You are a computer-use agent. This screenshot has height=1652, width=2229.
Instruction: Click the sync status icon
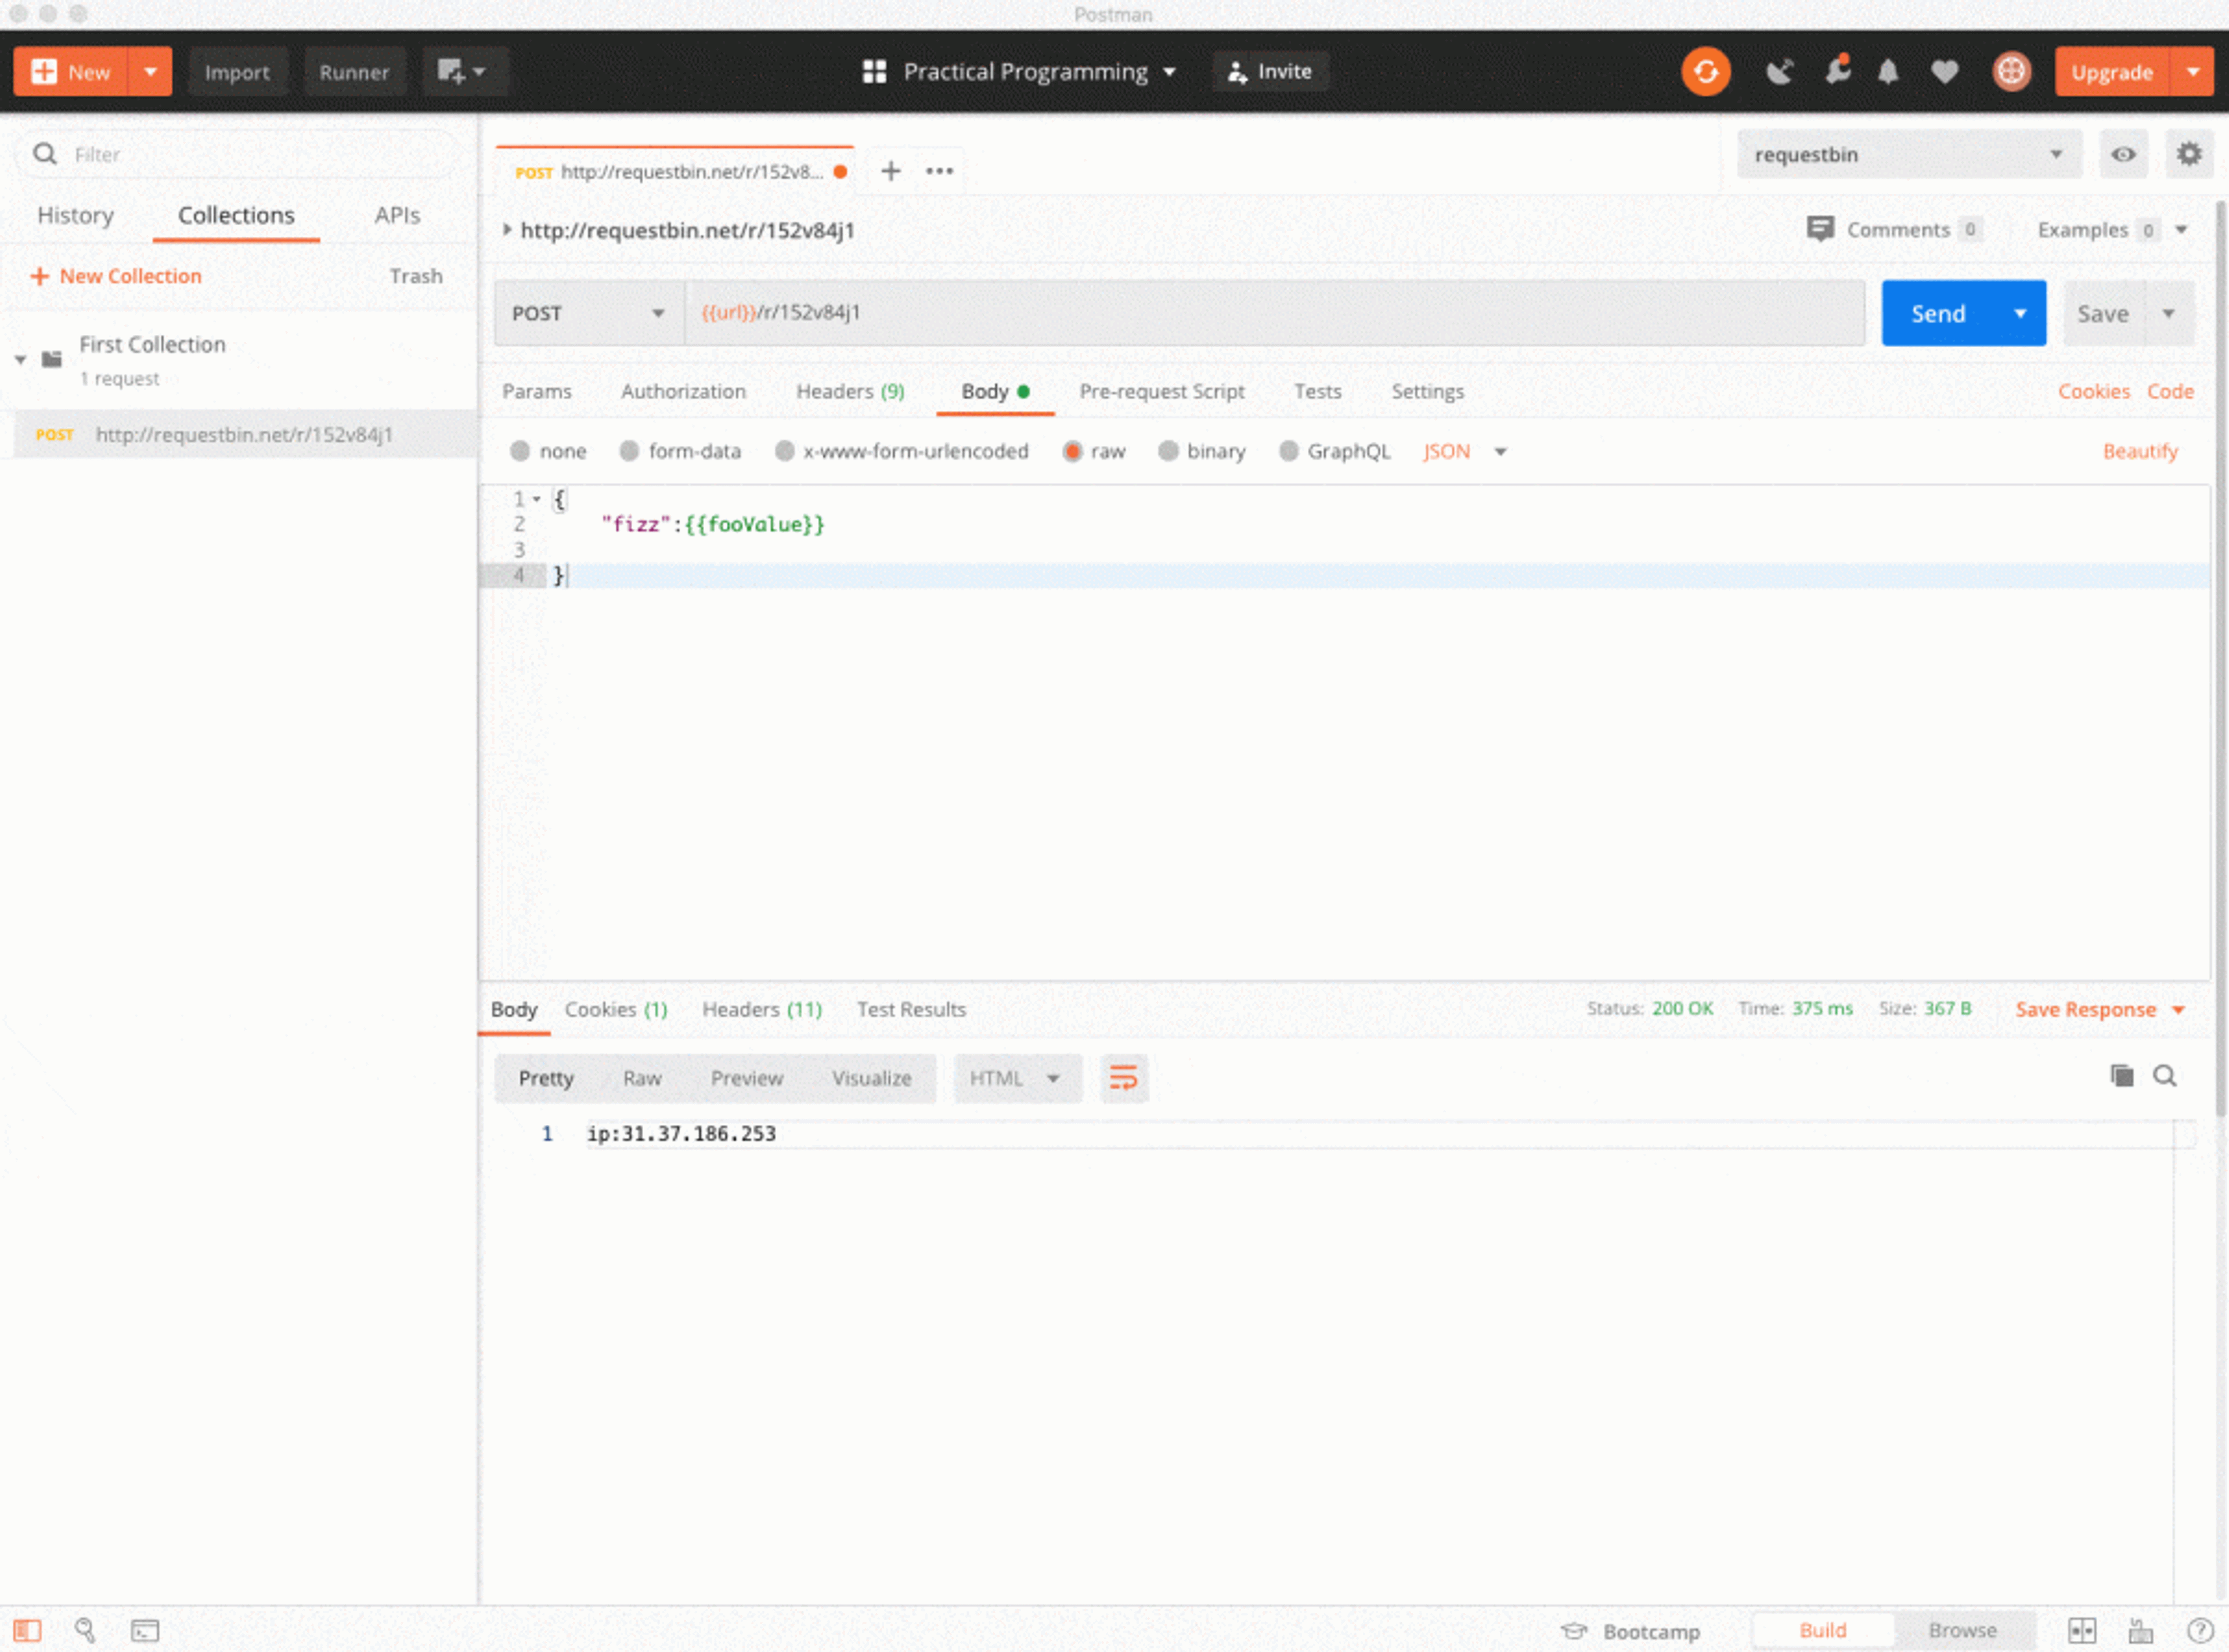pyautogui.click(x=1706, y=72)
